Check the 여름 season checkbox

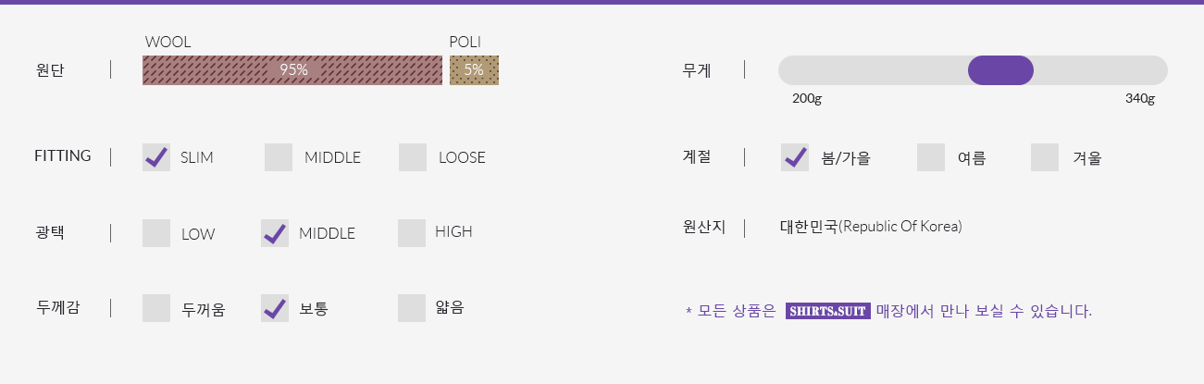pyautogui.click(x=931, y=157)
